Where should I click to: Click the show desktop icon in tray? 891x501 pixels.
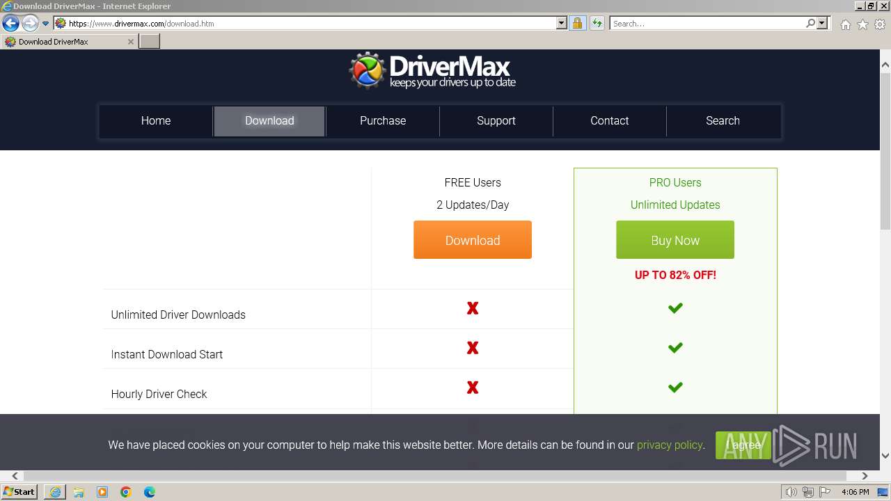883,492
